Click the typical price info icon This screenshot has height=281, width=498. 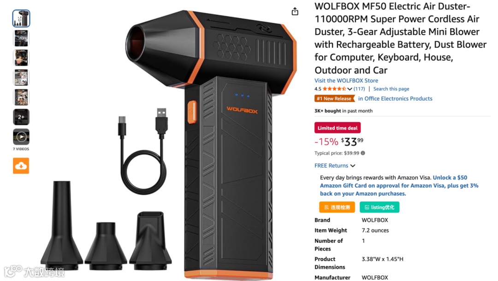tap(363, 153)
